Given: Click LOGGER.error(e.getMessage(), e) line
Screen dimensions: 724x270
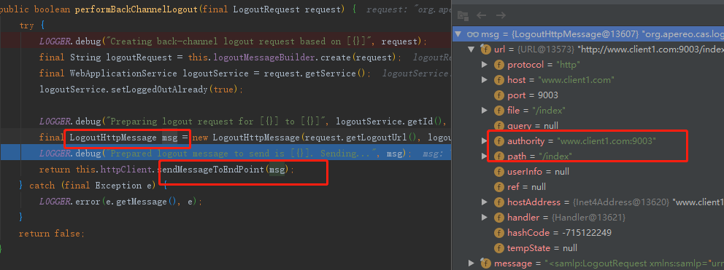Looking at the screenshot, I should click(121, 202).
